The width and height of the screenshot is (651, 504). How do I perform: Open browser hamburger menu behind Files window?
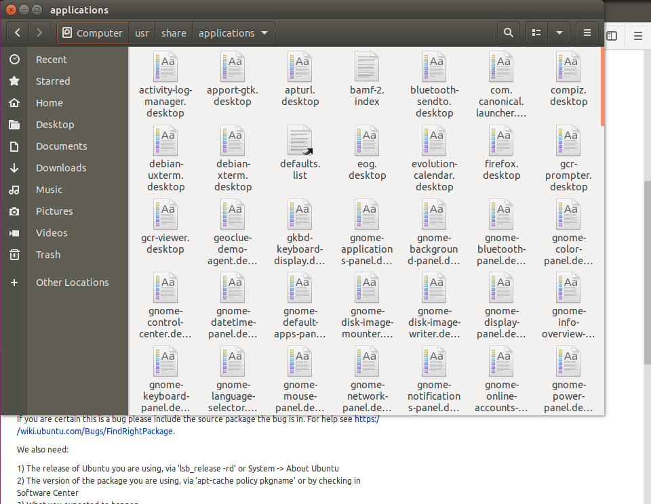pyautogui.click(x=637, y=36)
